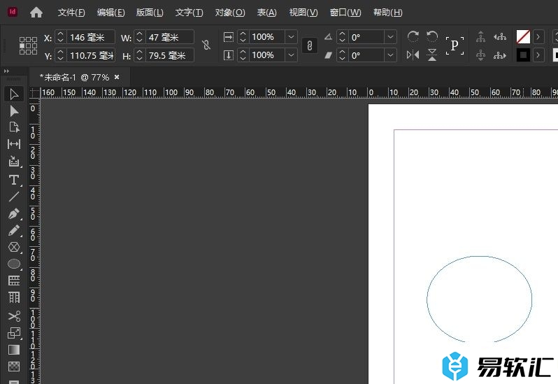Open the scale X percentage dropdown
The image size is (558, 384).
(291, 36)
